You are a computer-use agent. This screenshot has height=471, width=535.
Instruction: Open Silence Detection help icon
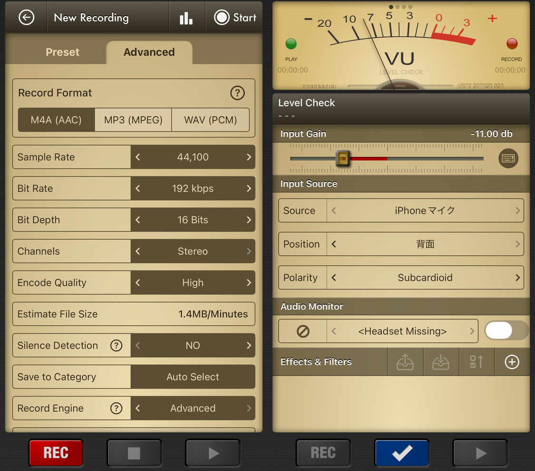(x=116, y=345)
